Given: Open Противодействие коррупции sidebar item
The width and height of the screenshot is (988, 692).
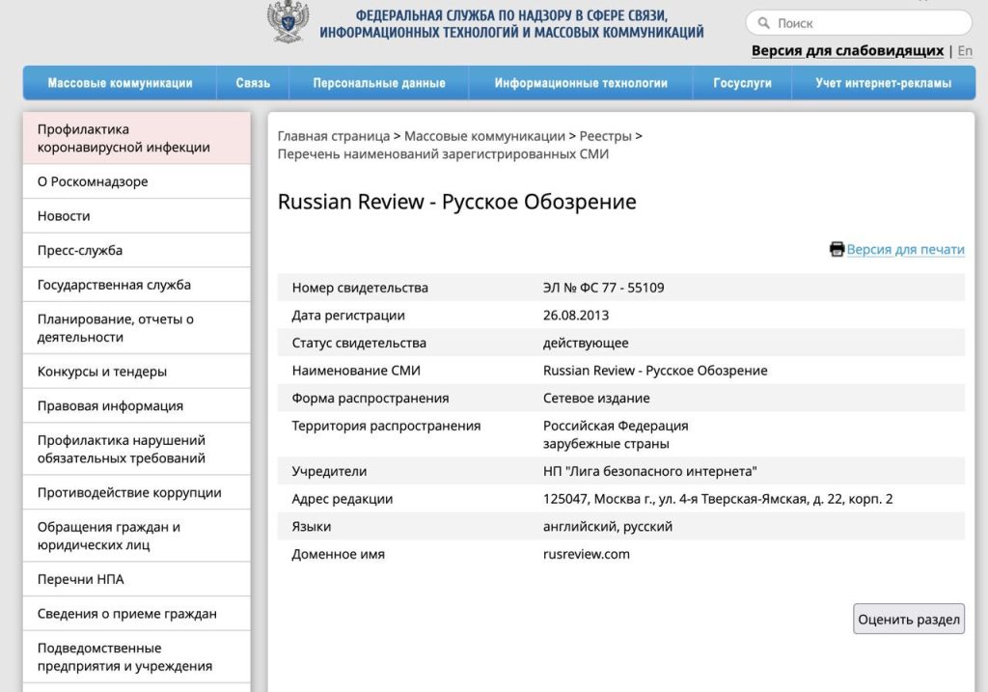Looking at the screenshot, I should [x=137, y=493].
